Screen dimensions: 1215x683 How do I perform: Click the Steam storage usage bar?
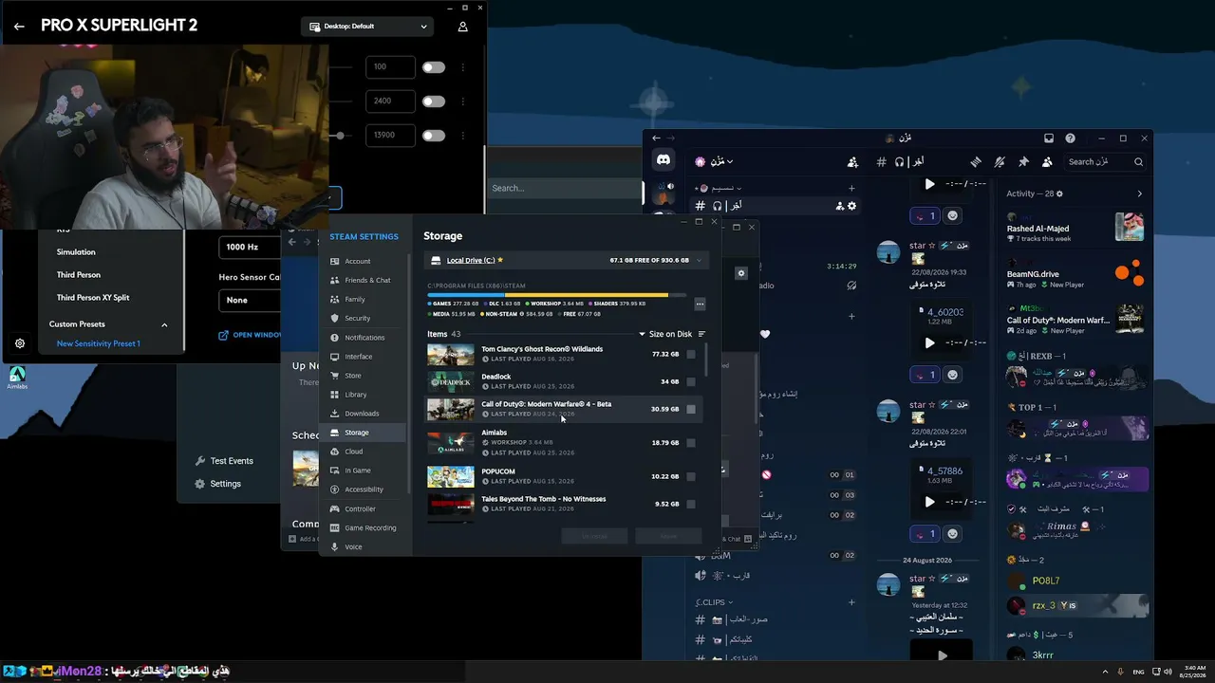coord(558,295)
